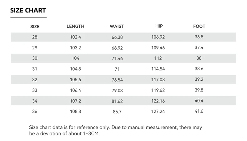Image resolution: width=247 pixels, height=141 pixels.
Task: Click the FOOT column header
Action: 199,26
